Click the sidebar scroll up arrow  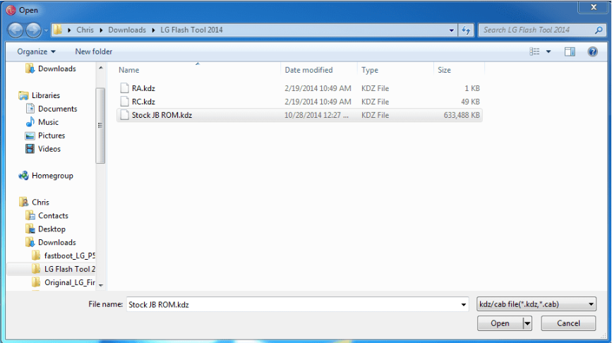click(x=101, y=68)
